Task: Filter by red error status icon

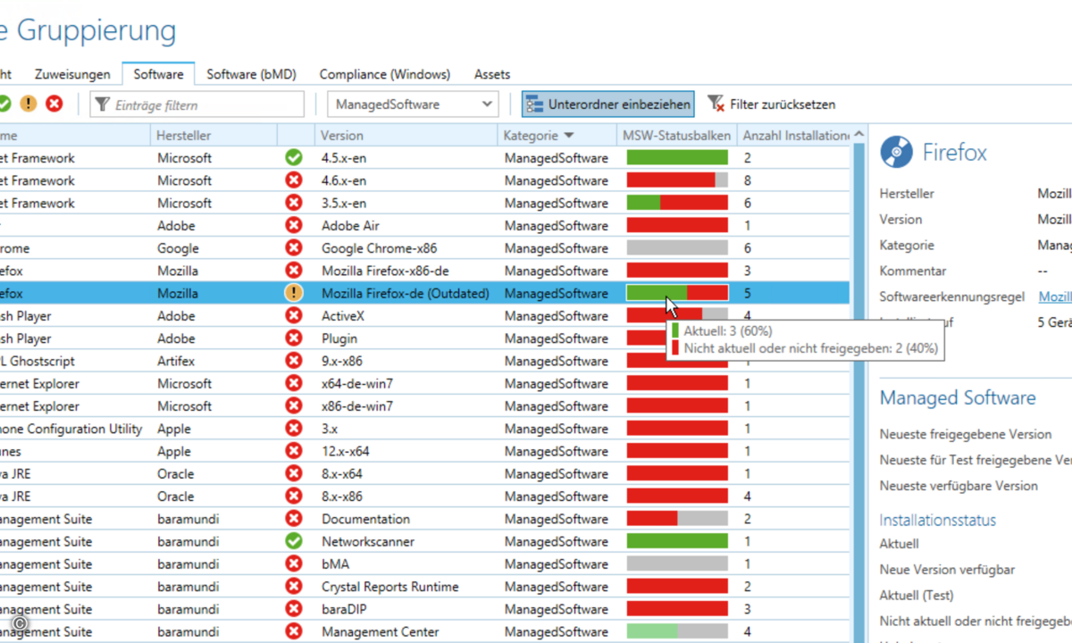Action: click(x=54, y=104)
